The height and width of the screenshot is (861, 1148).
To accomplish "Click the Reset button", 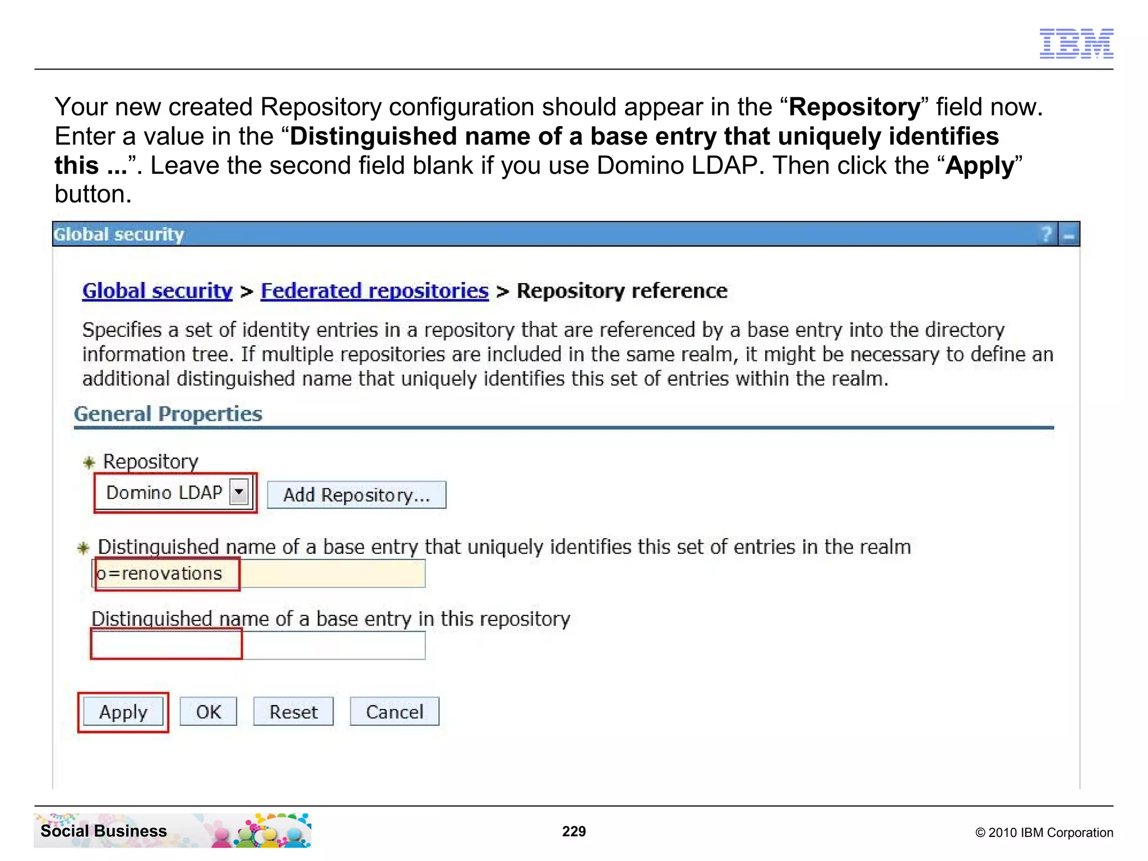I will coord(293,712).
